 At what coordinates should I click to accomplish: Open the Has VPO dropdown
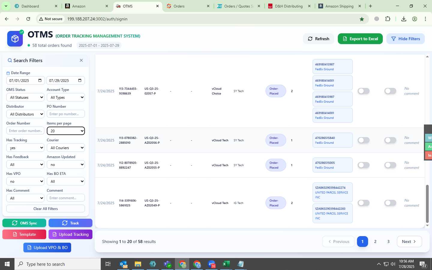click(25, 181)
